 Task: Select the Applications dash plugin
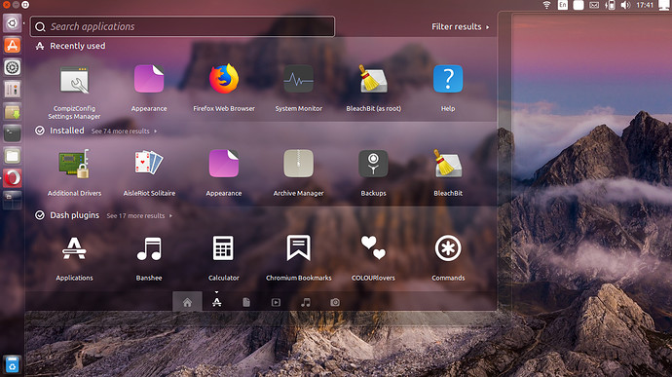point(74,258)
